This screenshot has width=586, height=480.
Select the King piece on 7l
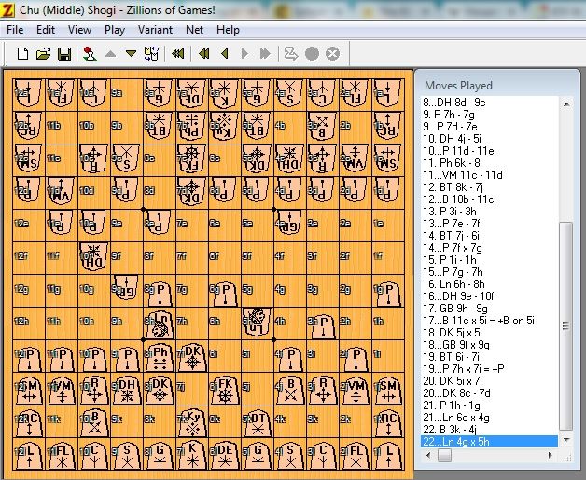(192, 455)
